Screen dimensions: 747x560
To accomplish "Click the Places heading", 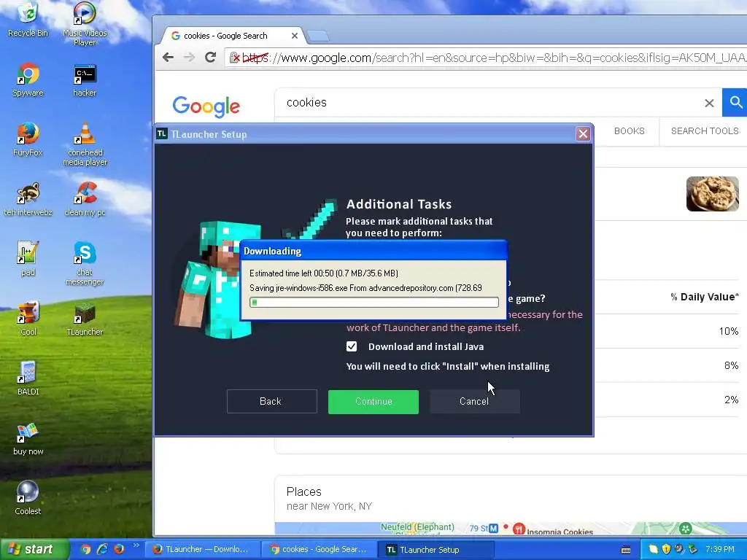I will point(304,491).
